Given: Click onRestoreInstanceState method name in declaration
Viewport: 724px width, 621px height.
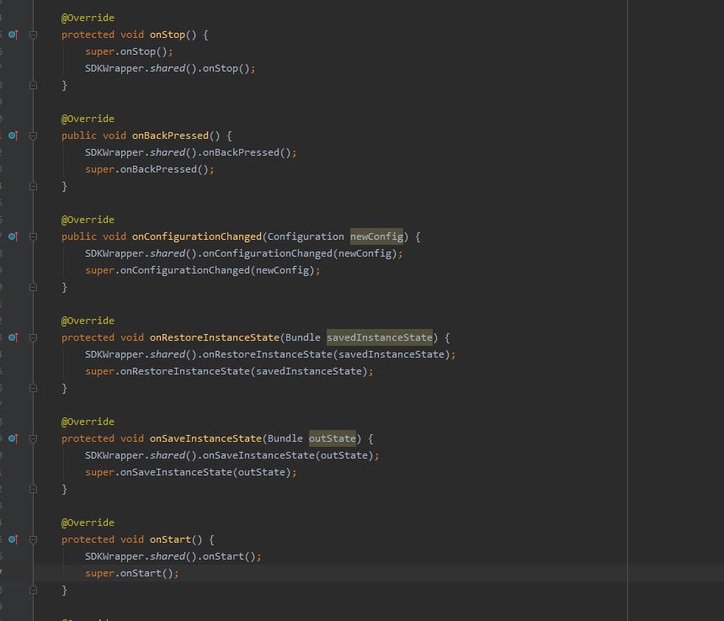Looking at the screenshot, I should pyautogui.click(x=215, y=337).
